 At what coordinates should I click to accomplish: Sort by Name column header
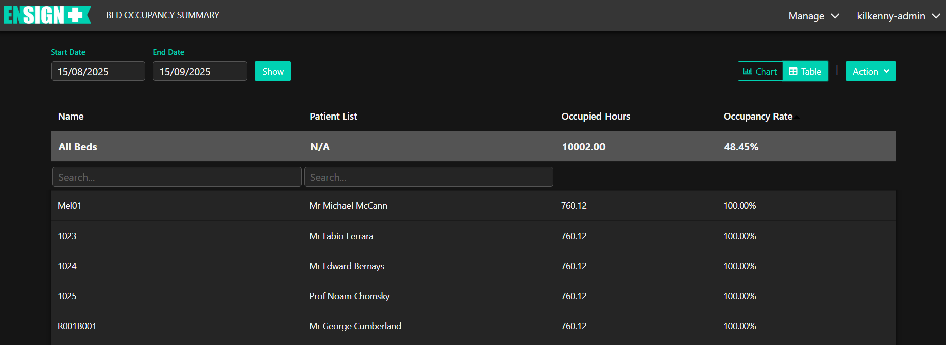71,117
